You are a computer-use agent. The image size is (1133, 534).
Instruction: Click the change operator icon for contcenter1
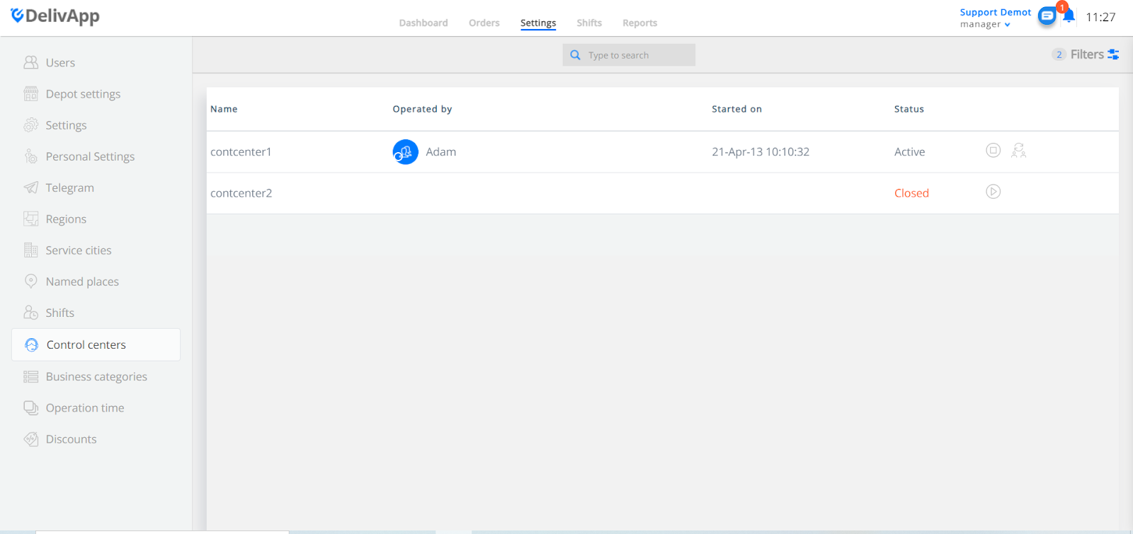tap(1018, 150)
